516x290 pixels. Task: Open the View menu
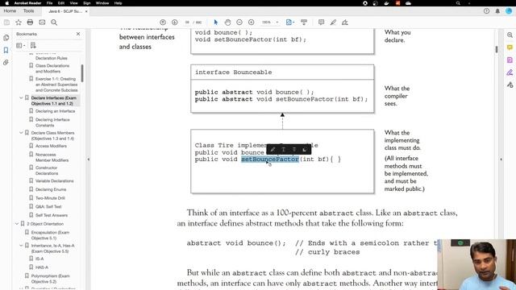pyautogui.click(x=73, y=3)
